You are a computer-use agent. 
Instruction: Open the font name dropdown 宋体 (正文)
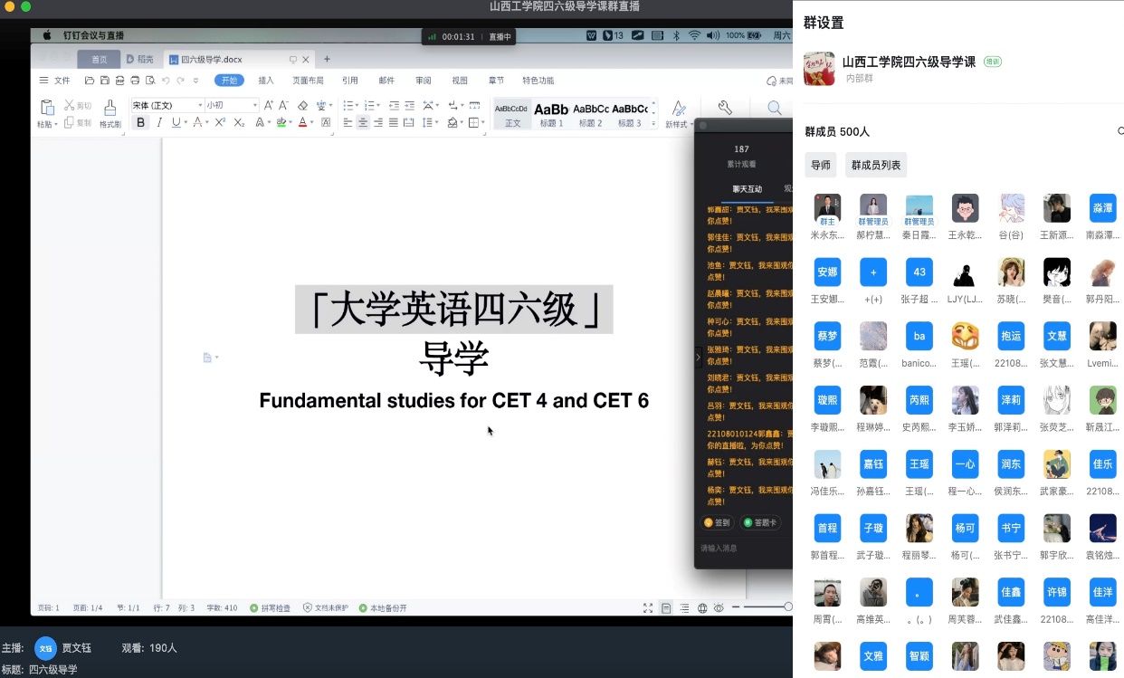click(167, 105)
